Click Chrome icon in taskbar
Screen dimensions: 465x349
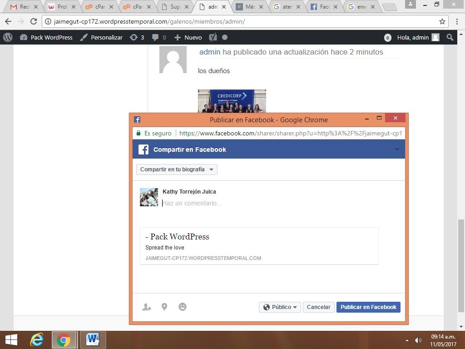64,340
